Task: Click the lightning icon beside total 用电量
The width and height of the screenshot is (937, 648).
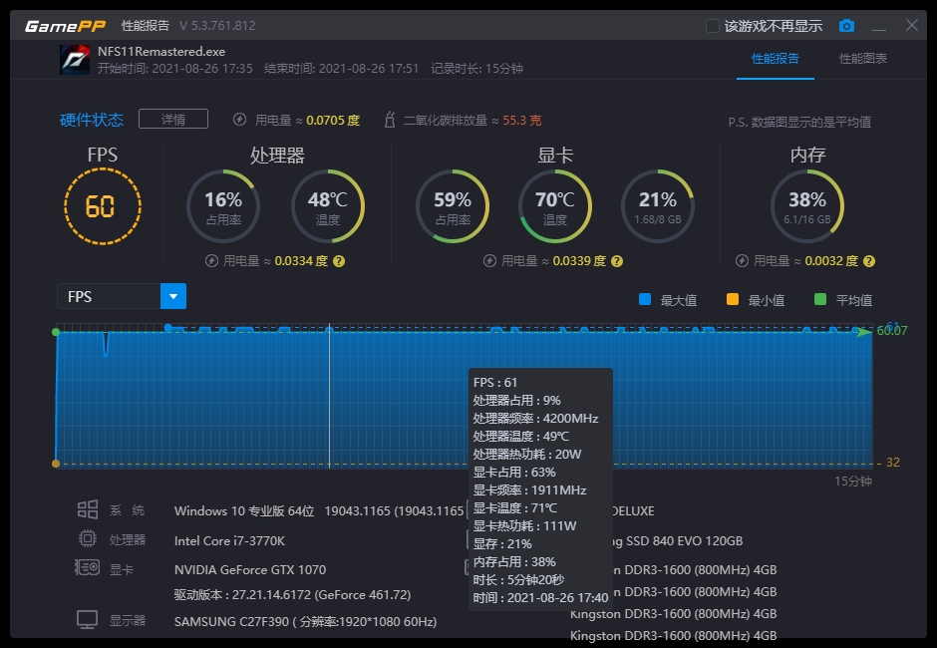Action: tap(239, 120)
